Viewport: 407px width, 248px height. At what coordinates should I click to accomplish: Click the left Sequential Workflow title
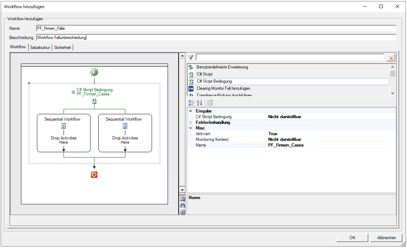(x=62, y=119)
